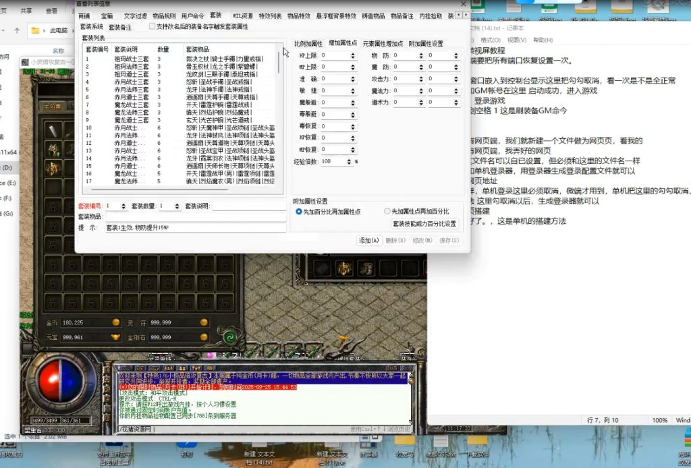Click the 套装说明 column header
The image size is (691, 468).
[x=126, y=49]
